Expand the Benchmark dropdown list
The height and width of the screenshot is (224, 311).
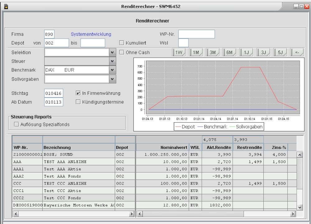(113, 70)
